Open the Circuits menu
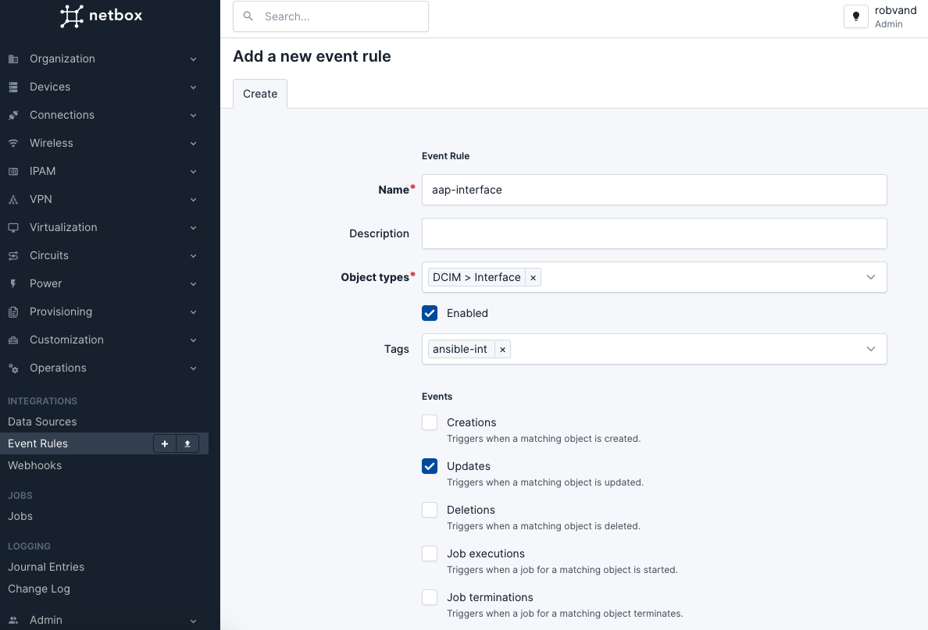 [104, 255]
